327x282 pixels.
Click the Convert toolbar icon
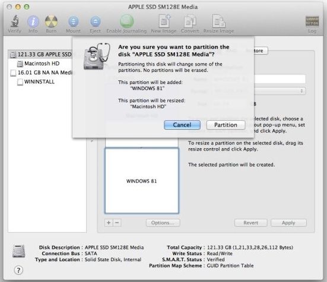tap(190, 21)
